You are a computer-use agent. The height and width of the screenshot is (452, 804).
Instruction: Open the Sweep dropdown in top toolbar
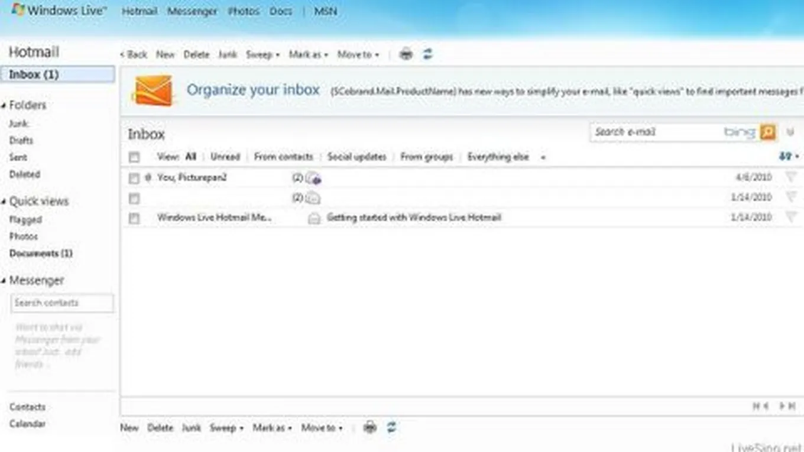(x=262, y=54)
